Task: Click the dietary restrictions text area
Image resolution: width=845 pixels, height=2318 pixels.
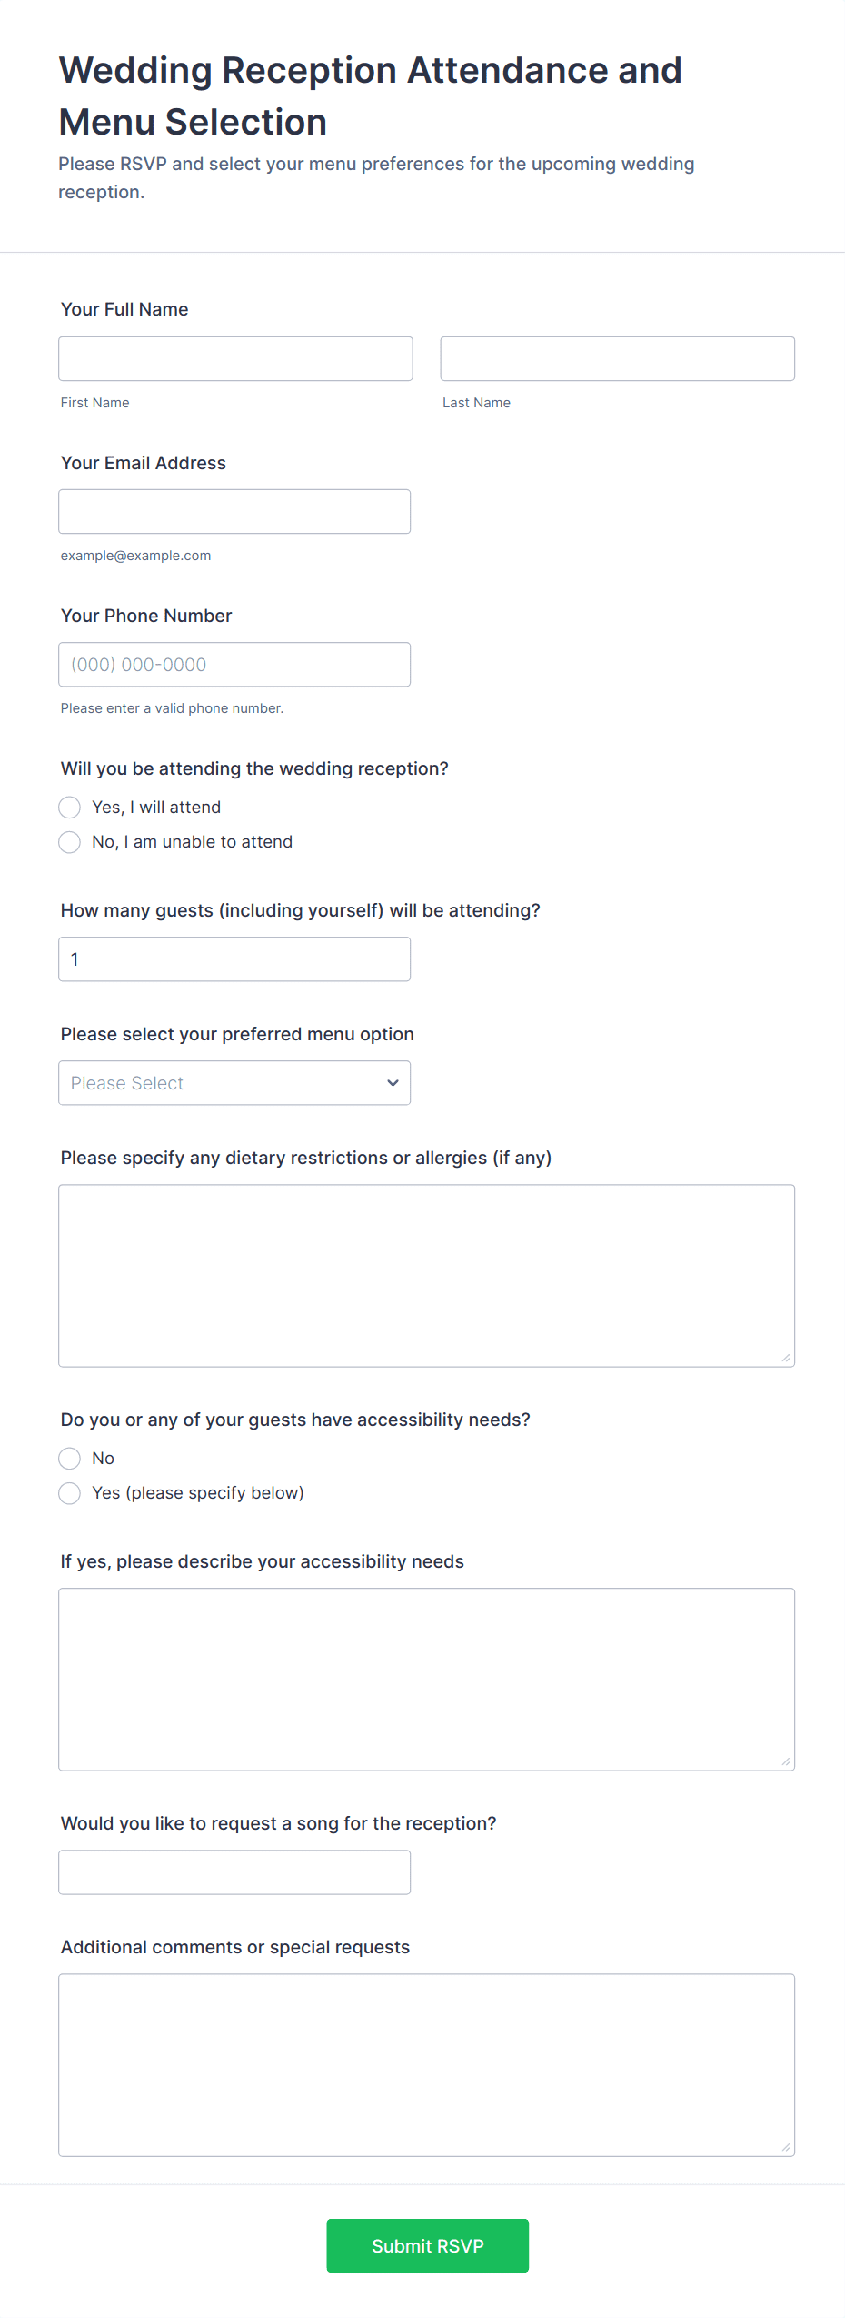Action: tap(426, 1275)
